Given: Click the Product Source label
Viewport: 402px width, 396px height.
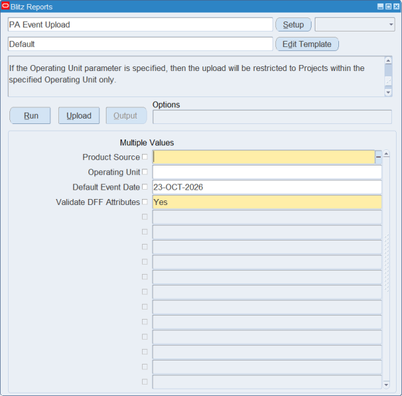Looking at the screenshot, I should pos(111,157).
